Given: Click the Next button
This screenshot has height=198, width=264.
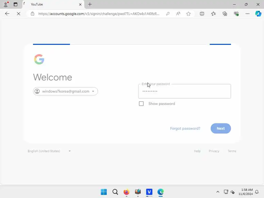Looking at the screenshot, I should [x=221, y=128].
